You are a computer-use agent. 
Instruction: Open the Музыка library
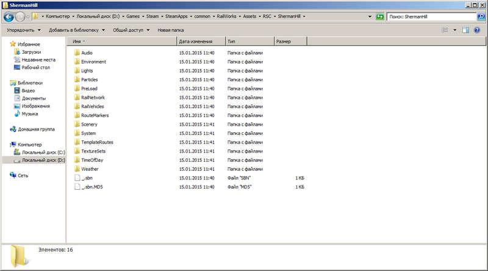[x=30, y=114]
